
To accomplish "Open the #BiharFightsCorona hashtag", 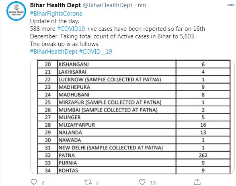I will click(56, 14).
